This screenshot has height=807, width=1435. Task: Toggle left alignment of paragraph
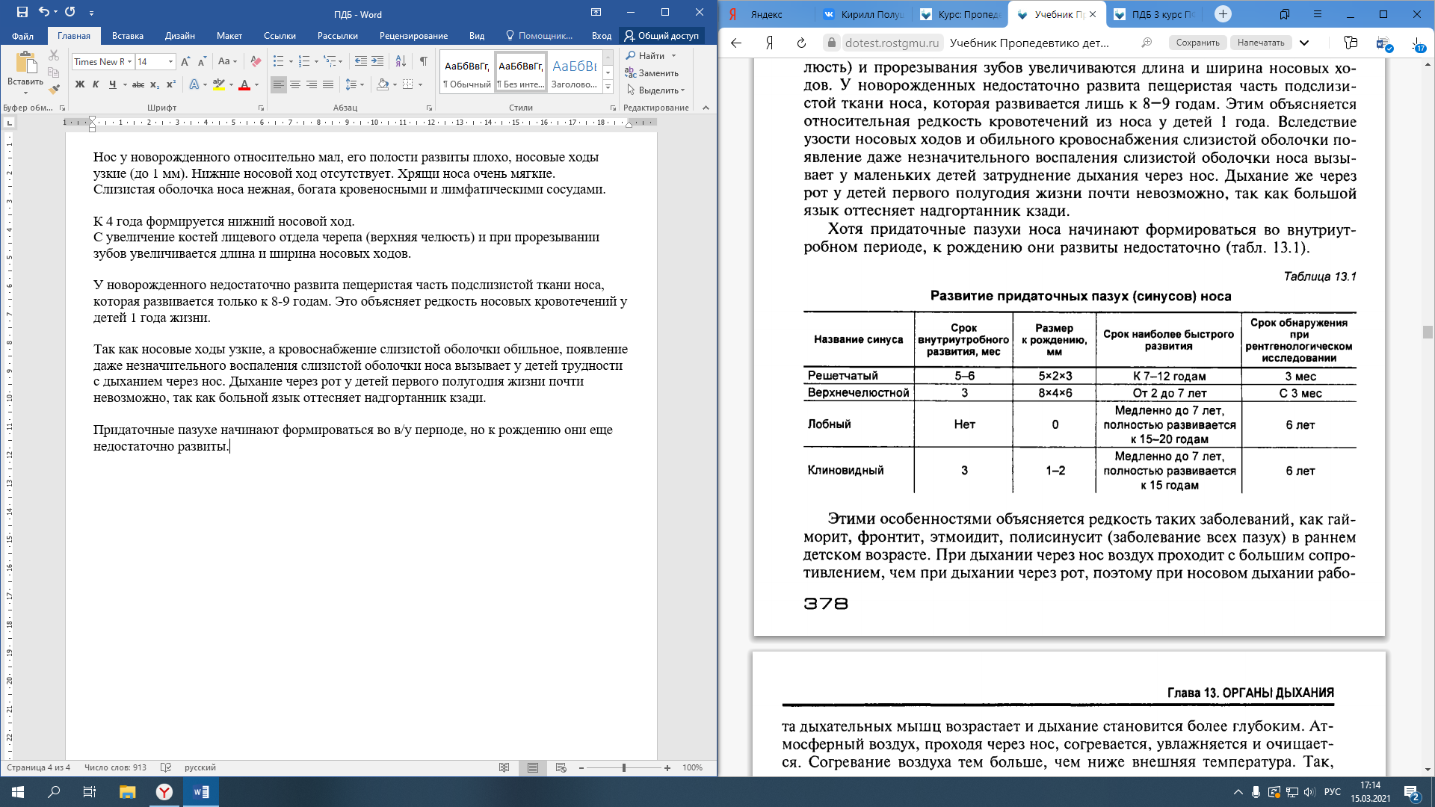tap(278, 84)
